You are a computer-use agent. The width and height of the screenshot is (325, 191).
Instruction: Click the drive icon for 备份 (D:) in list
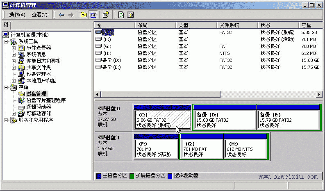98,60
